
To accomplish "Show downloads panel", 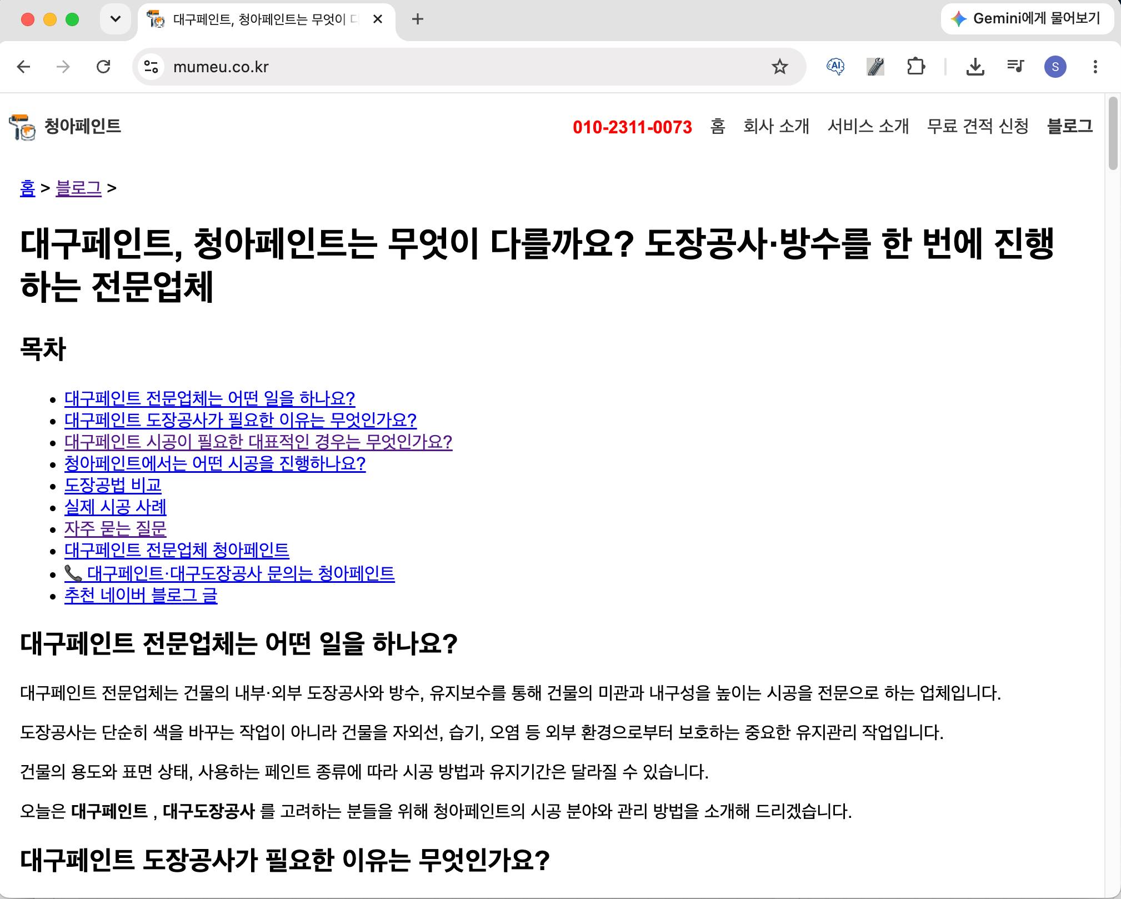I will [x=975, y=67].
